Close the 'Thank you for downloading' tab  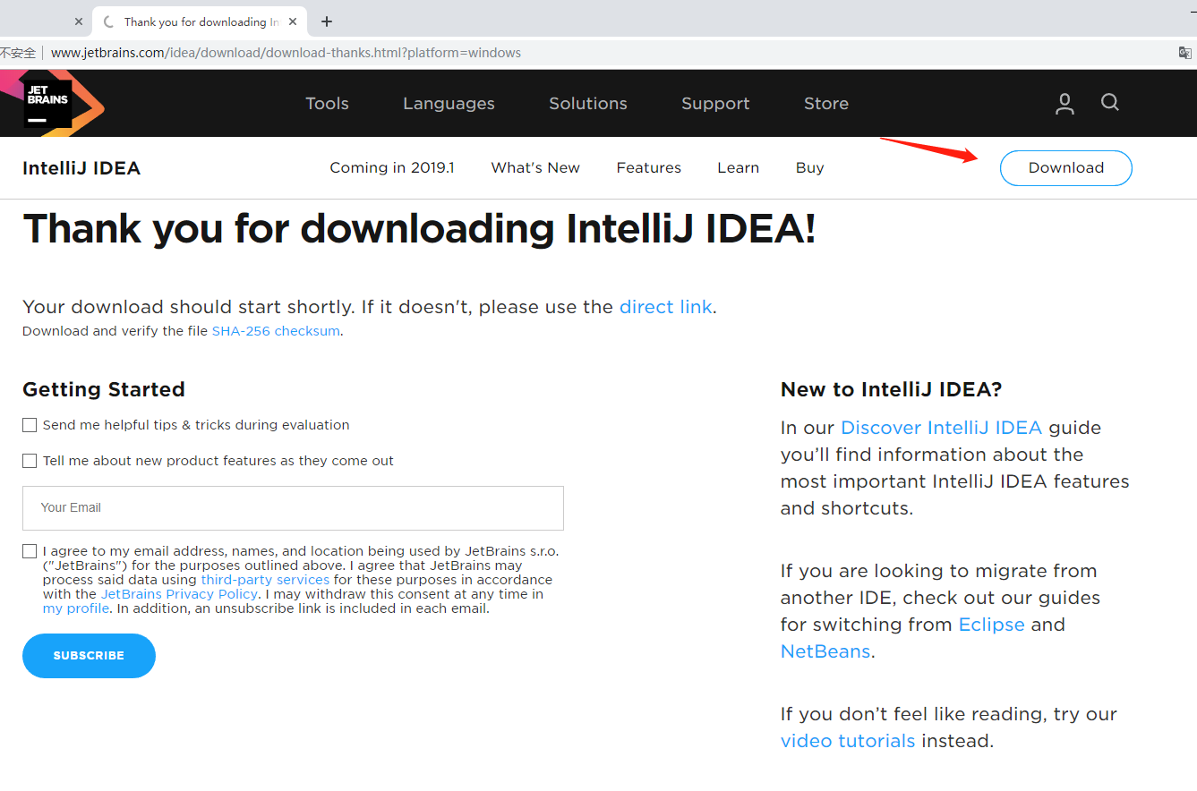(294, 21)
